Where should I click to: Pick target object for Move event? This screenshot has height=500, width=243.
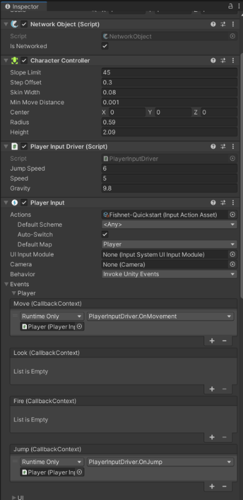pyautogui.click(x=80, y=326)
